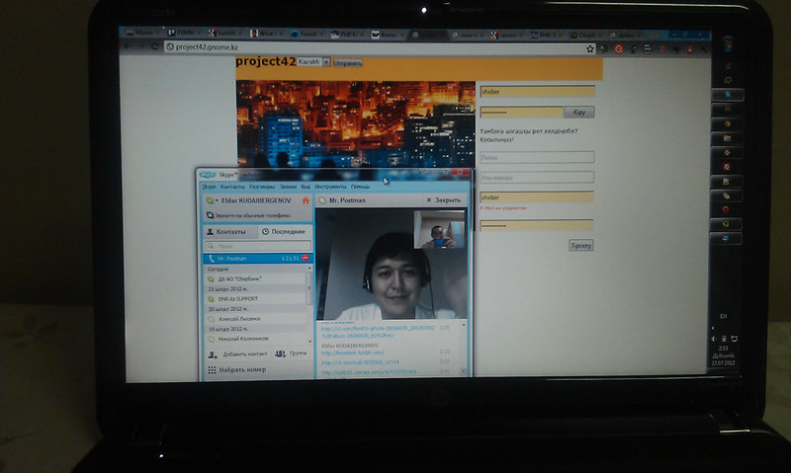
Task: Click the contact list scrollbar in Skype
Action: pos(309,288)
